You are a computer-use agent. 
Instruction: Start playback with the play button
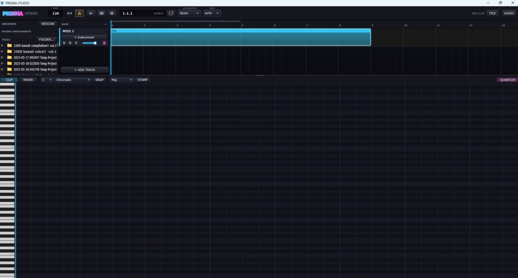[x=91, y=13]
